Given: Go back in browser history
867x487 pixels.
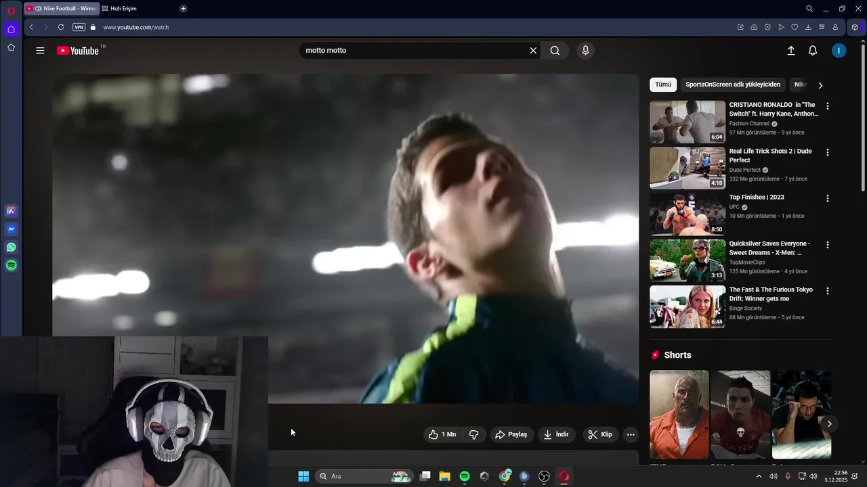Looking at the screenshot, I should click(x=31, y=27).
